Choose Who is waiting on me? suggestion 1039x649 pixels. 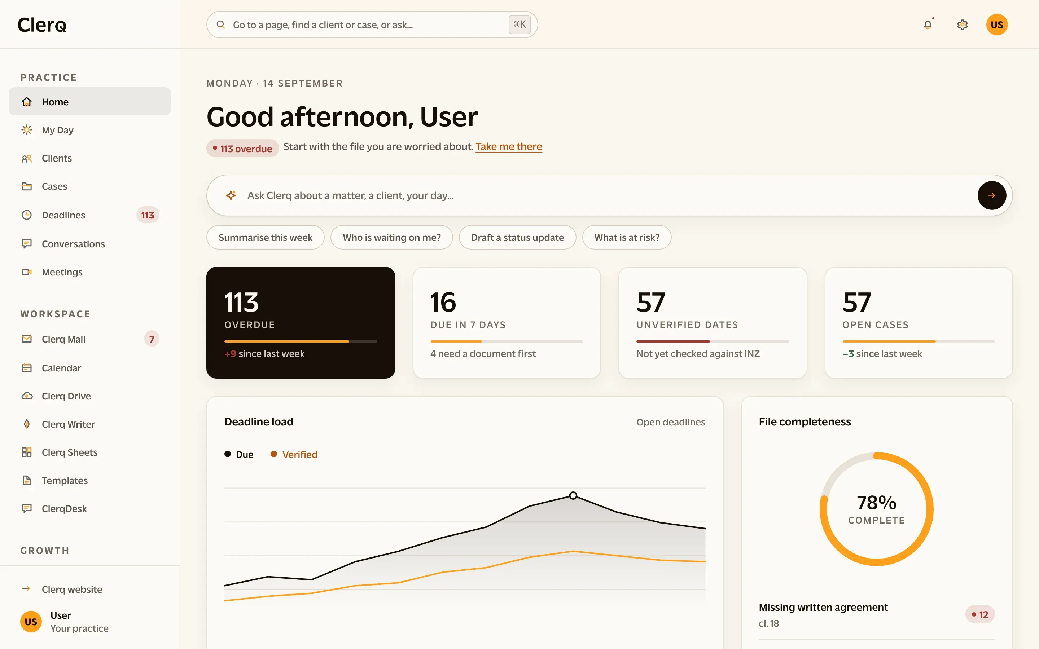pyautogui.click(x=391, y=237)
